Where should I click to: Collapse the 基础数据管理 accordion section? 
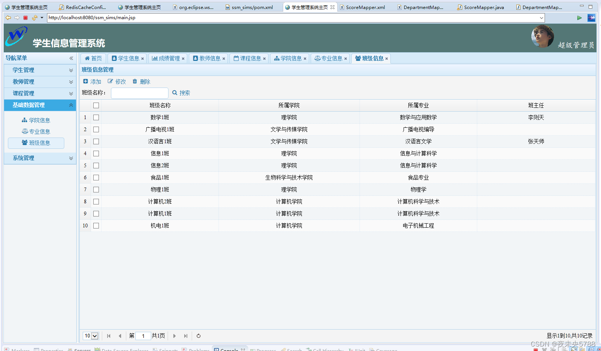[40, 105]
